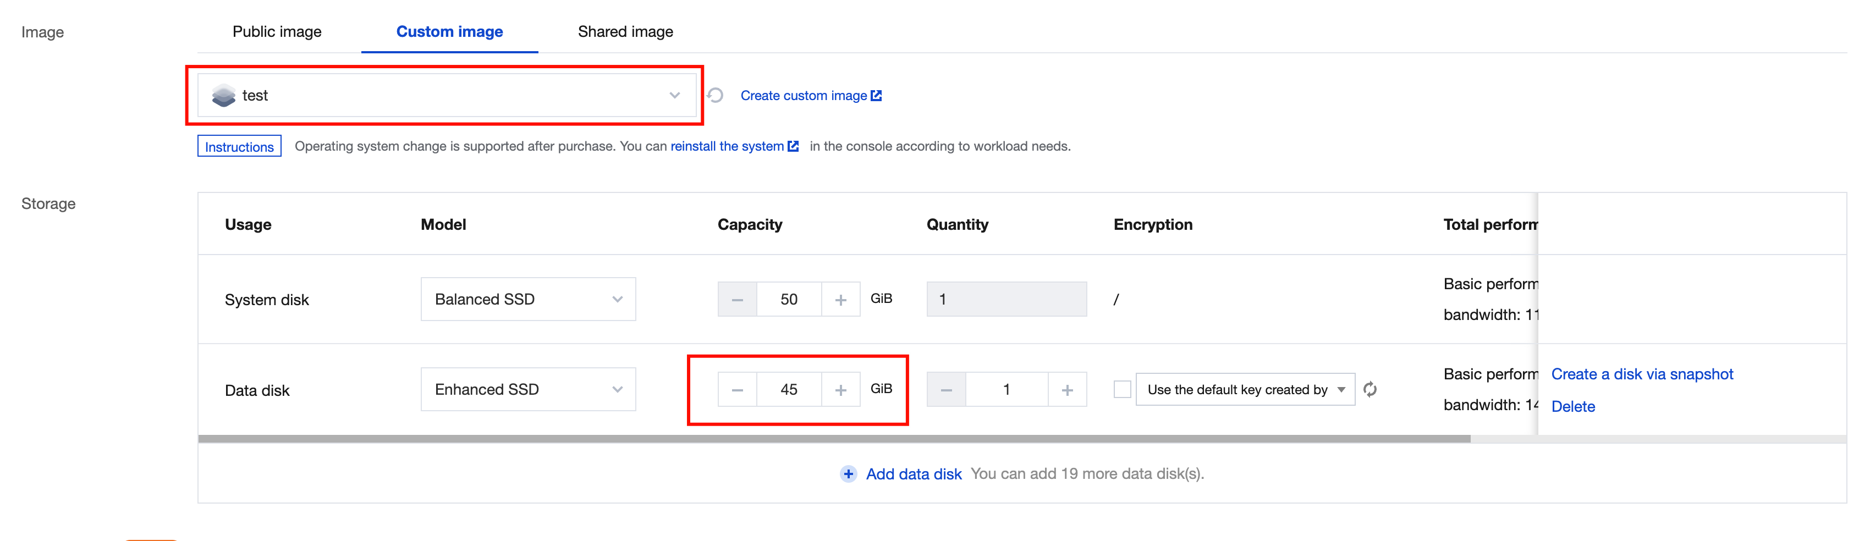Refresh the encryption key list
This screenshot has width=1859, height=541.
pyautogui.click(x=1371, y=389)
